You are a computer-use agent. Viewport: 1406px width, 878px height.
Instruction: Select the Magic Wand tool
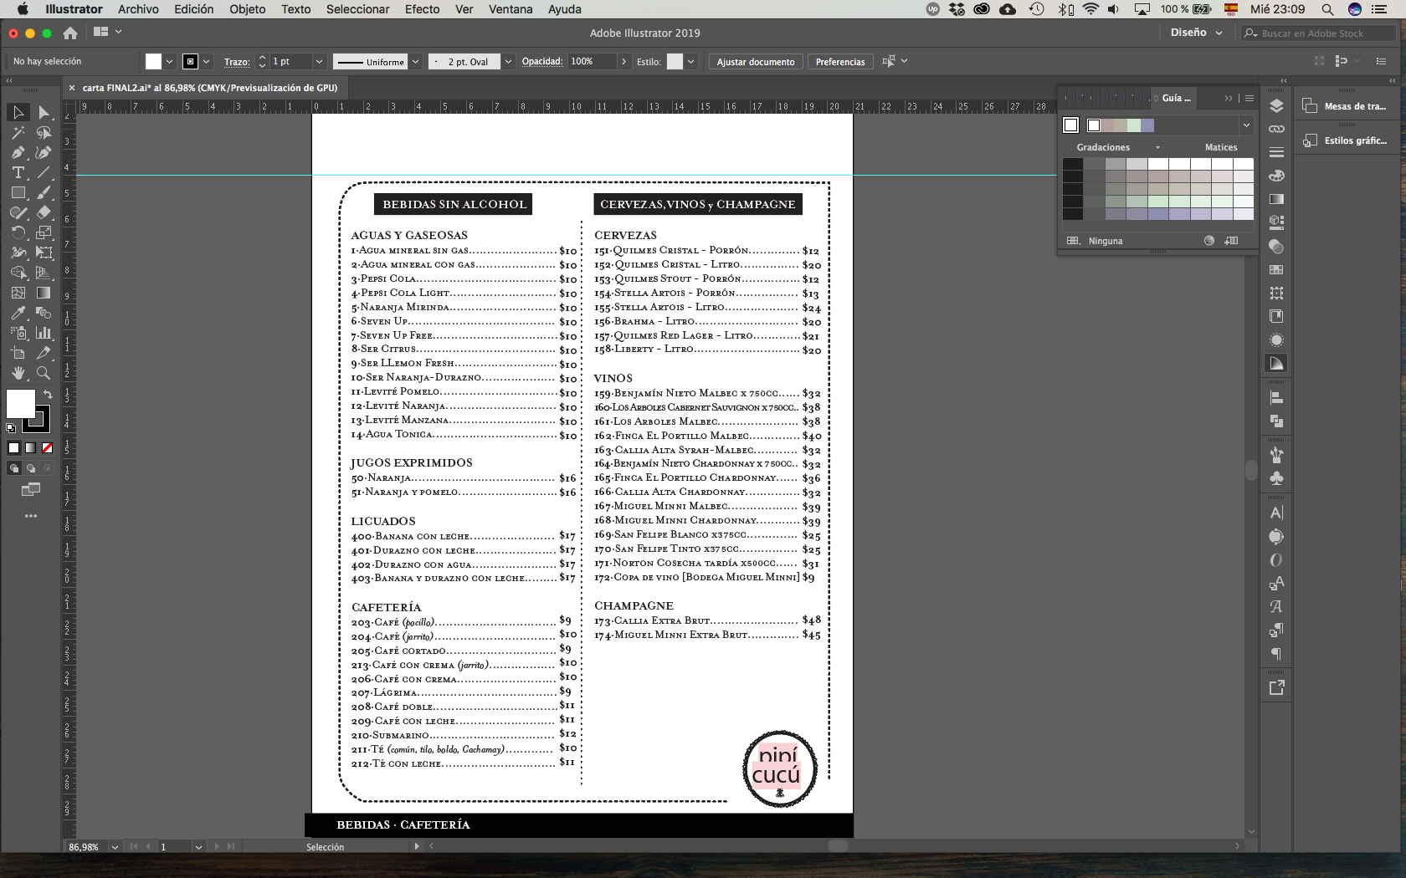(x=18, y=132)
